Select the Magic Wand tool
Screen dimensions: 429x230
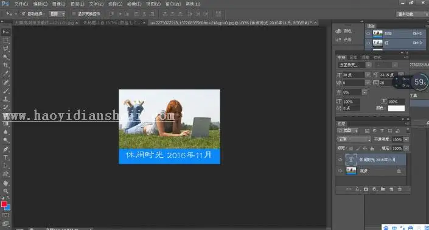(5, 57)
